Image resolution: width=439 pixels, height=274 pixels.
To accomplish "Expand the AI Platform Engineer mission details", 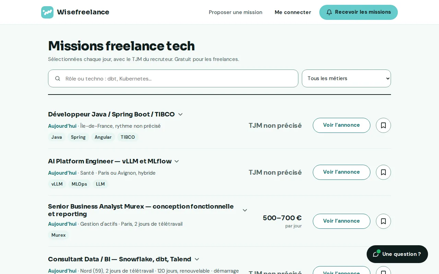I will click(x=177, y=161).
